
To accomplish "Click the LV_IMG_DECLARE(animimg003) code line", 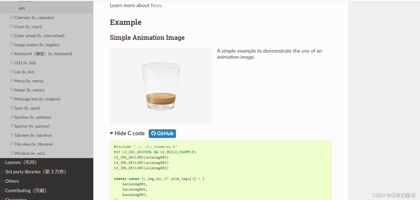I will 141,168.
